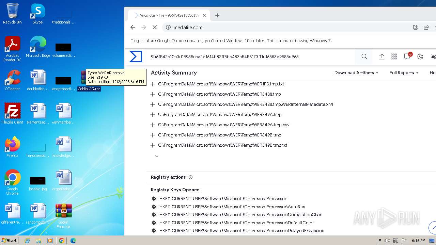Screen dimensions: 436x245
Task: Select the wishmember Word document
Action: [63, 114]
